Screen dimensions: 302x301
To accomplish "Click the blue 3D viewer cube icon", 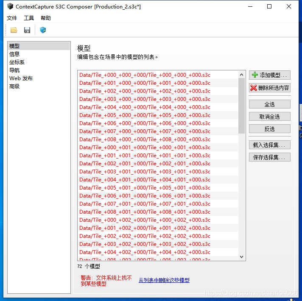I will pyautogui.click(x=43, y=30).
